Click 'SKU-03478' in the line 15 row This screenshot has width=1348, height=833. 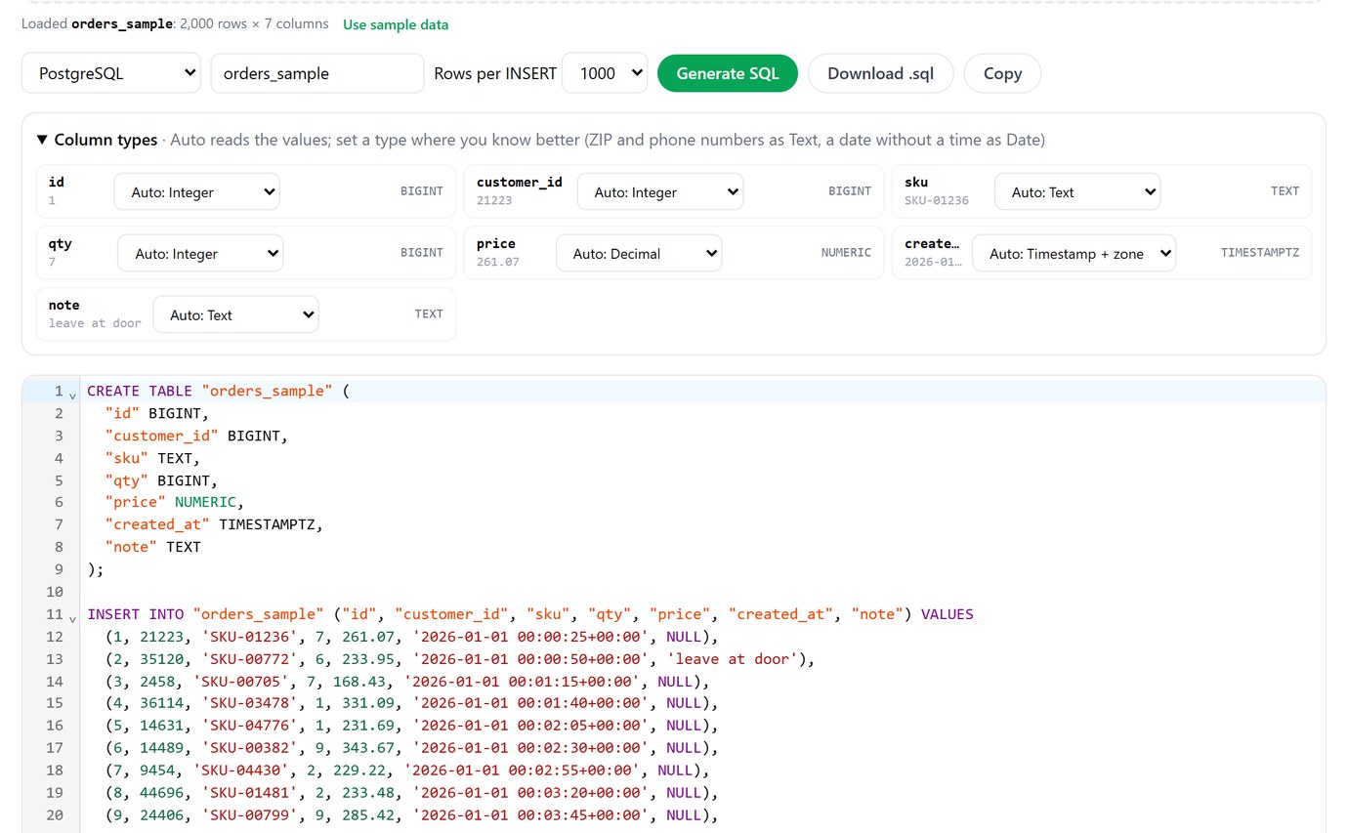[251, 703]
